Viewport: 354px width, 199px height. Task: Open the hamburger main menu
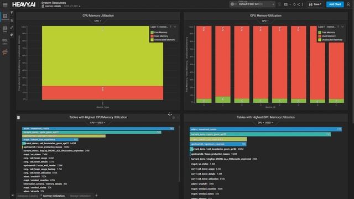point(5,4)
